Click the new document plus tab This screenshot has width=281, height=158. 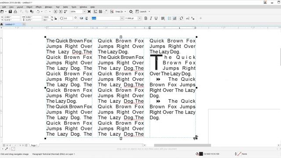pos(24,24)
